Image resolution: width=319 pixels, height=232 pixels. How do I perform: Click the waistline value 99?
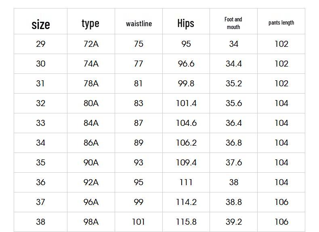(139, 202)
